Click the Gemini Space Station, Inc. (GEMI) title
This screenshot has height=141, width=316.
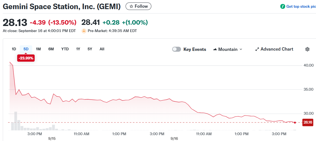[62, 6]
